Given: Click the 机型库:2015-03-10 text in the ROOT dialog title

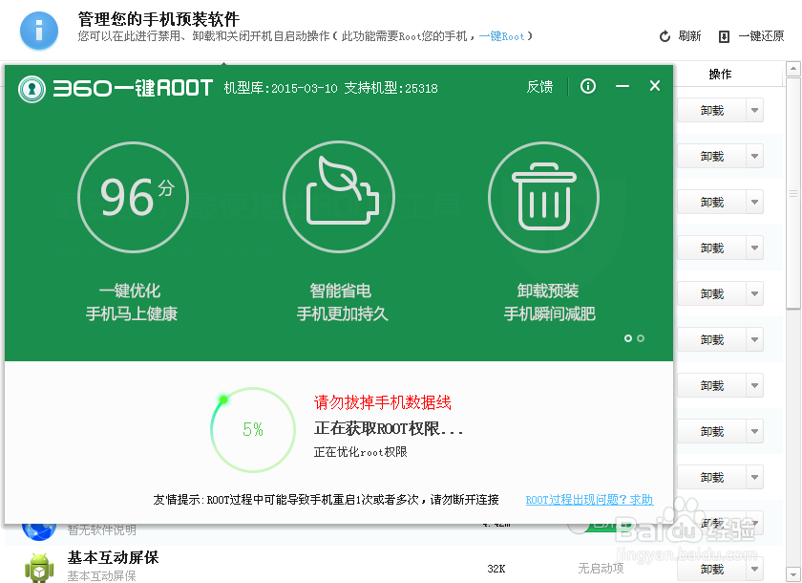Looking at the screenshot, I should point(281,88).
